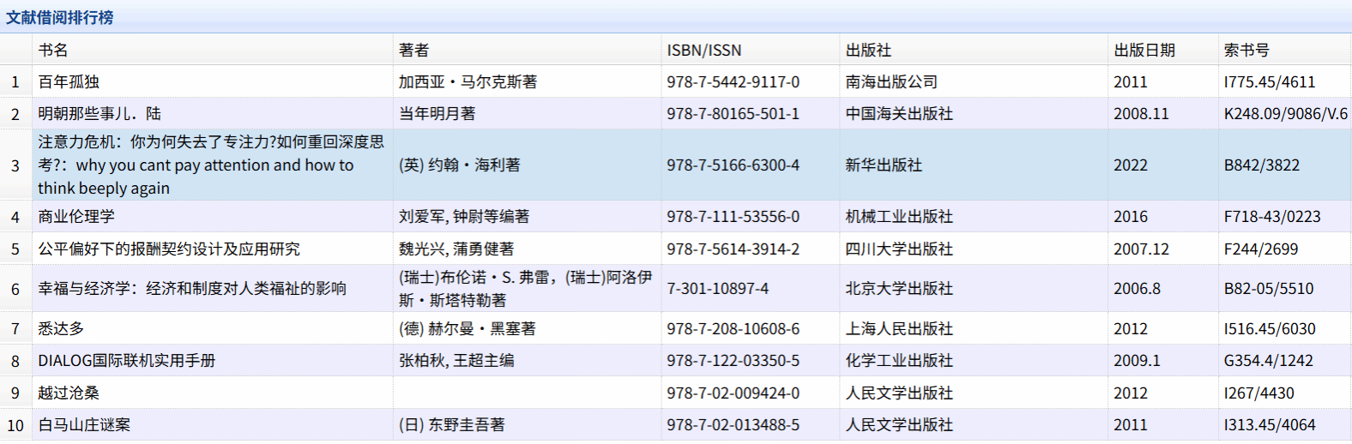Click ISBN 978-7-02-013488-5

tap(733, 425)
